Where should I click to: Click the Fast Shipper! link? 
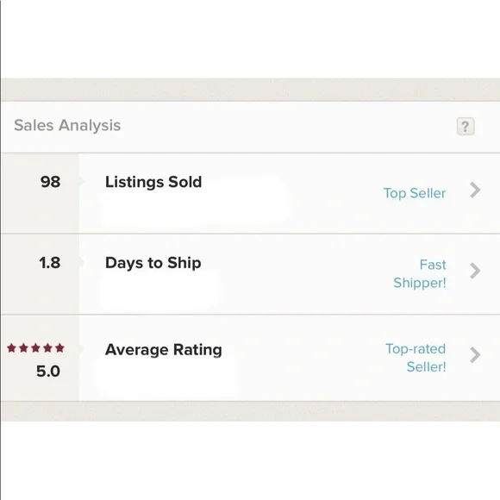420,274
